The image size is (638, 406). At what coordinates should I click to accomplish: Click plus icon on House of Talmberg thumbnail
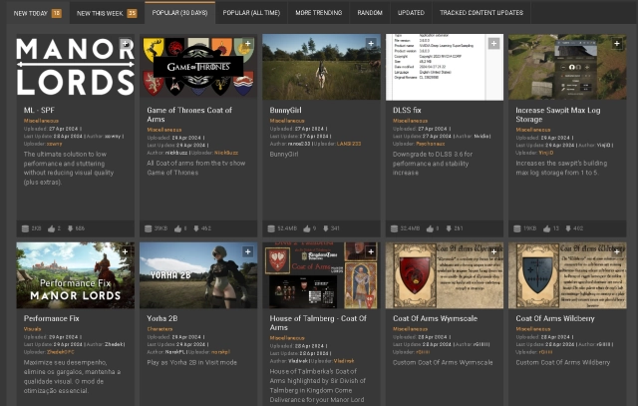(371, 251)
